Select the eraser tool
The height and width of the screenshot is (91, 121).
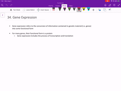click(x=54, y=9)
